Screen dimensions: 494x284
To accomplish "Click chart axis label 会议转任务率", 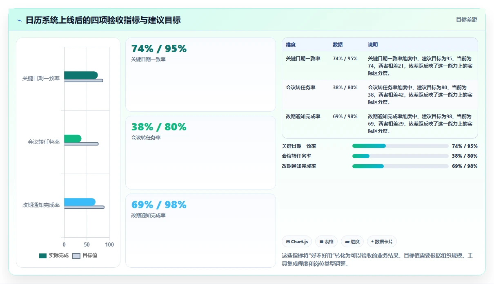I will [44, 142].
